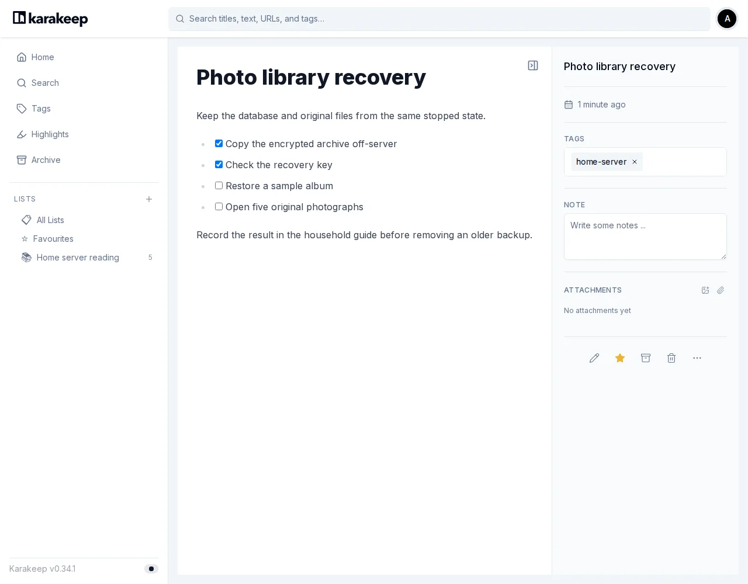This screenshot has width=748, height=584.
Task: Click the 1 minute ago timestamp
Action: (x=601, y=105)
